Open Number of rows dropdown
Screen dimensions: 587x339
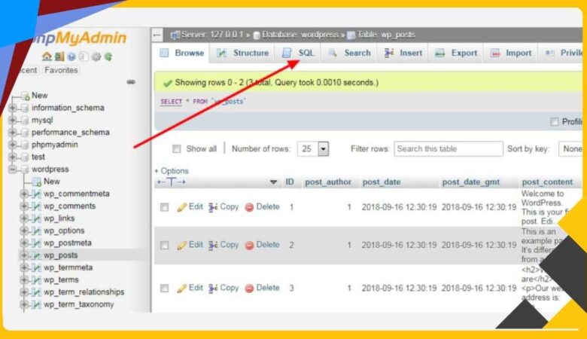313,149
